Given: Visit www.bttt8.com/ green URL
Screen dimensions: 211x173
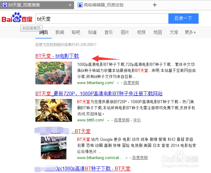Looking at the screenshot, I should pyautogui.click(x=90, y=120).
